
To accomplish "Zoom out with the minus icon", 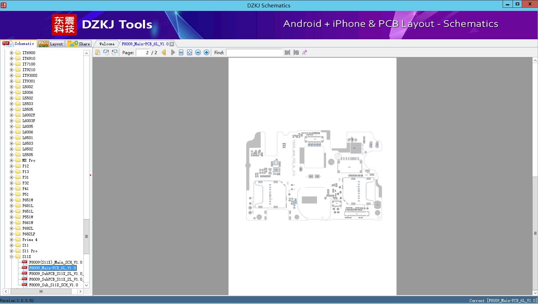I will (198, 52).
